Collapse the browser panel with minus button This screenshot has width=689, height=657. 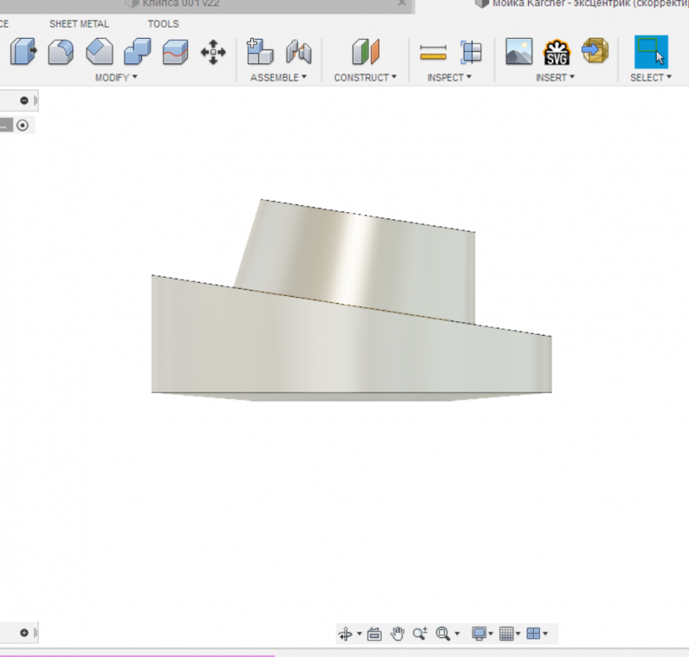click(x=25, y=101)
